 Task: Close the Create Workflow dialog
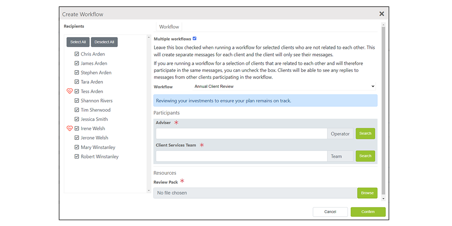pos(382,14)
